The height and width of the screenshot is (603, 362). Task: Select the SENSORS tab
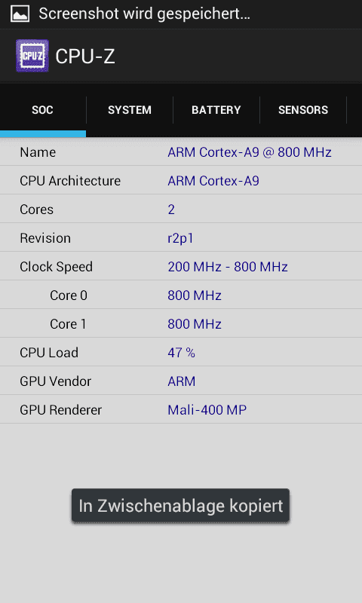pyautogui.click(x=303, y=110)
